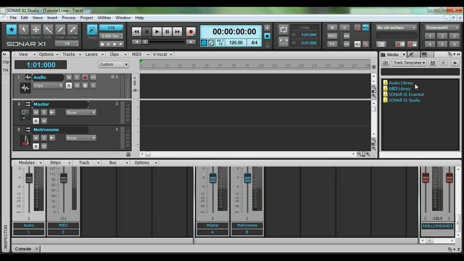Solo the Audio track

tap(77, 78)
